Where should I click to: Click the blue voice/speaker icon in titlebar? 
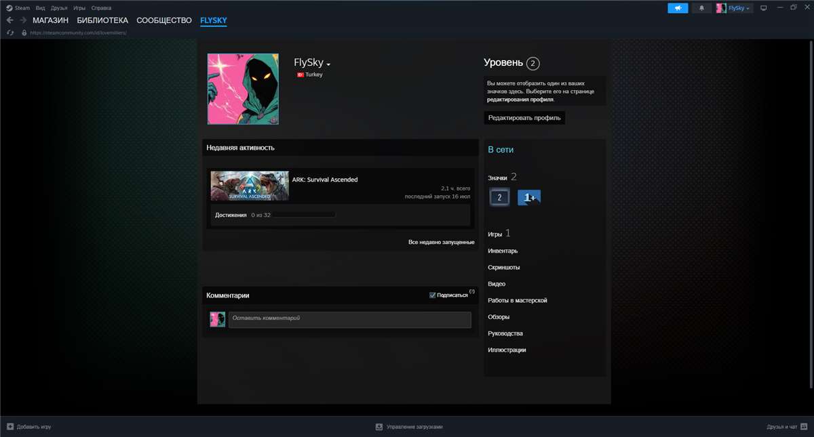coord(678,7)
